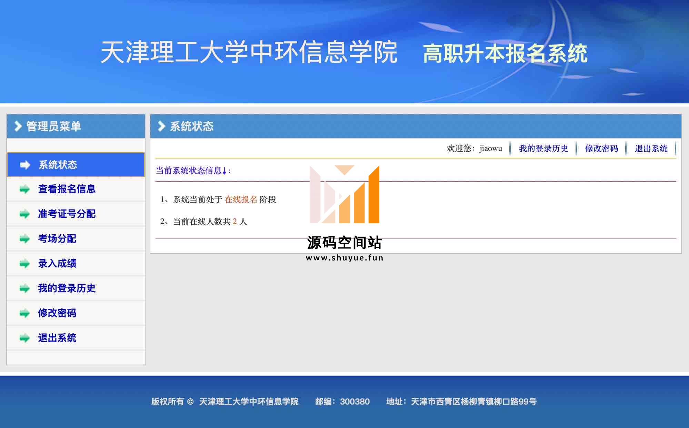Screen dimensions: 689x428
Task: Open 我的登录历史 in the sidebar menu
Action: [x=76, y=288]
